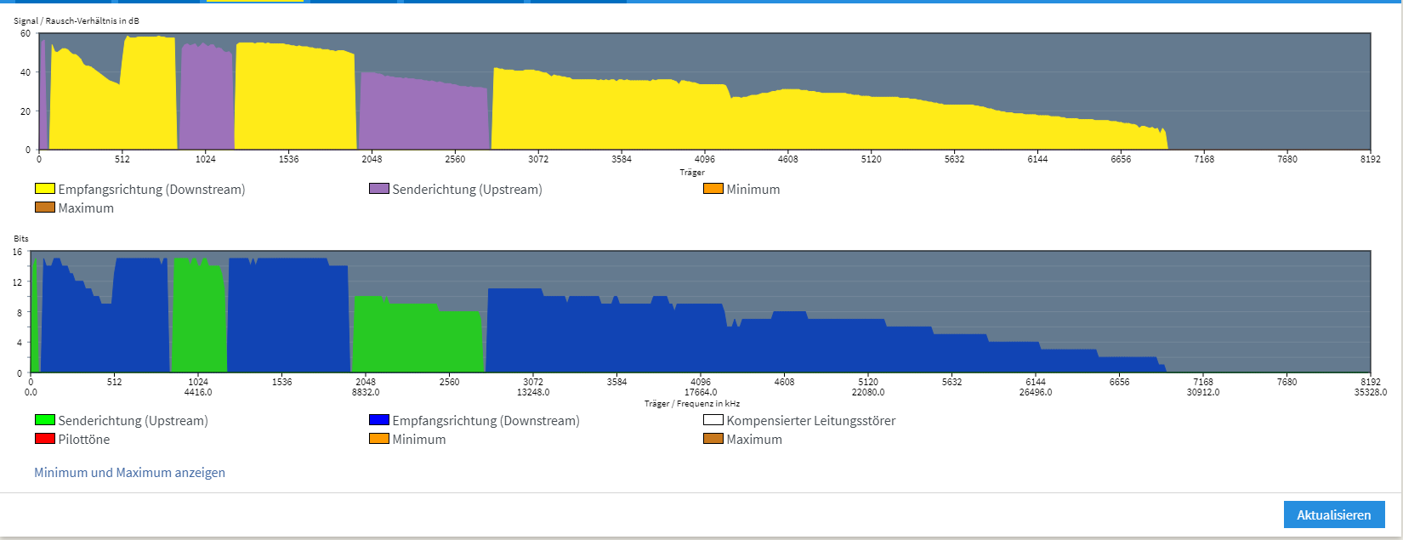This screenshot has width=1403, height=540.
Task: Click the 'Träger / Frequenz in kHz' axis label
Action: pyautogui.click(x=692, y=404)
